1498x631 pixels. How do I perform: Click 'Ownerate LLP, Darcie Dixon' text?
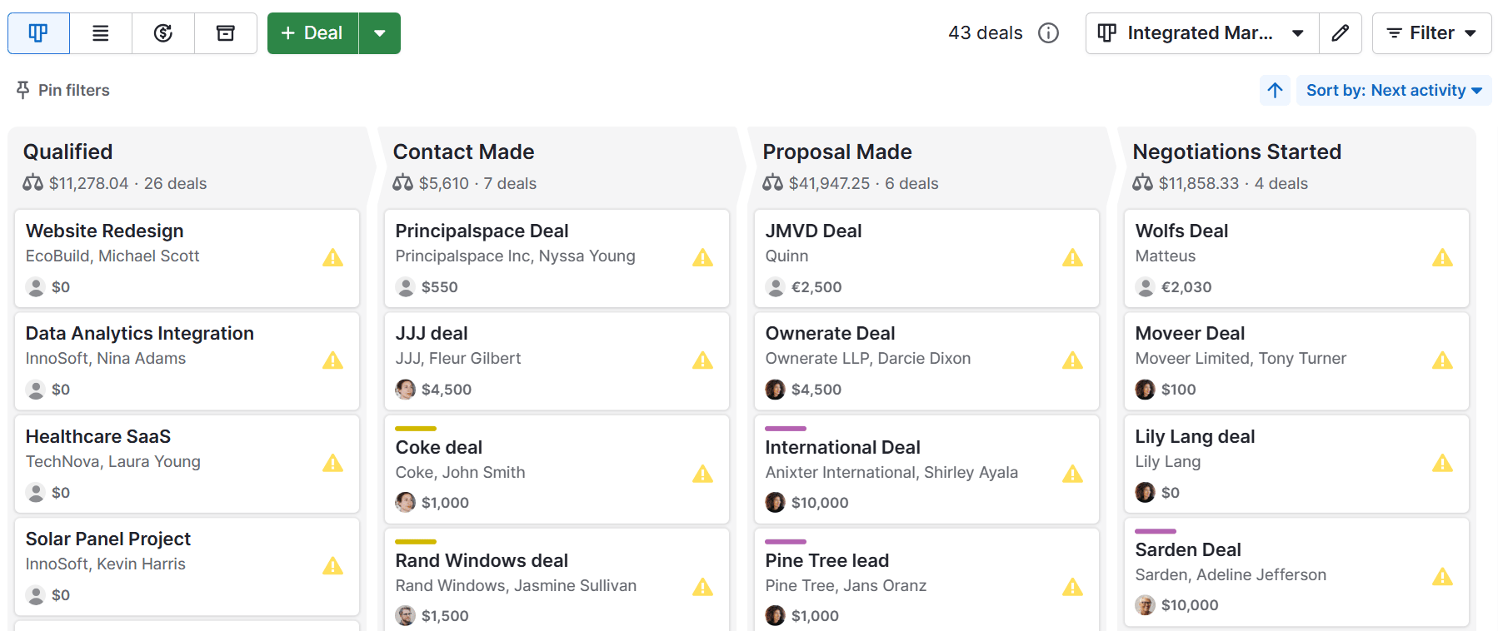868,359
